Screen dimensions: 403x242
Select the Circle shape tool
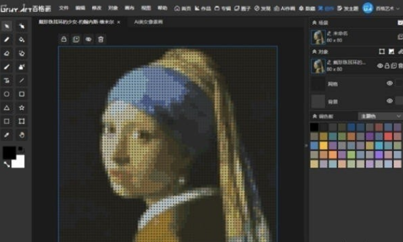coord(6,94)
